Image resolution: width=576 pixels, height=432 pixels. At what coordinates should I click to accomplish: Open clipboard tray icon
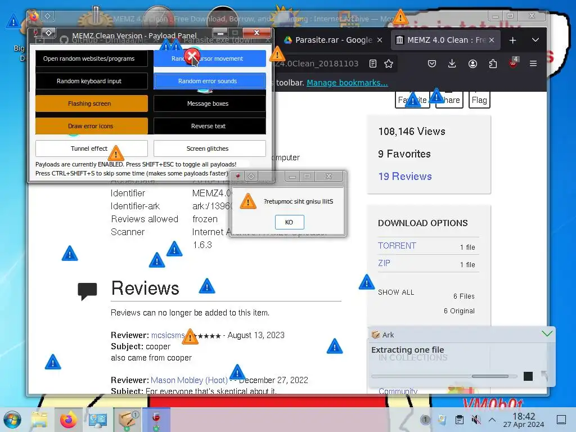pos(459,420)
